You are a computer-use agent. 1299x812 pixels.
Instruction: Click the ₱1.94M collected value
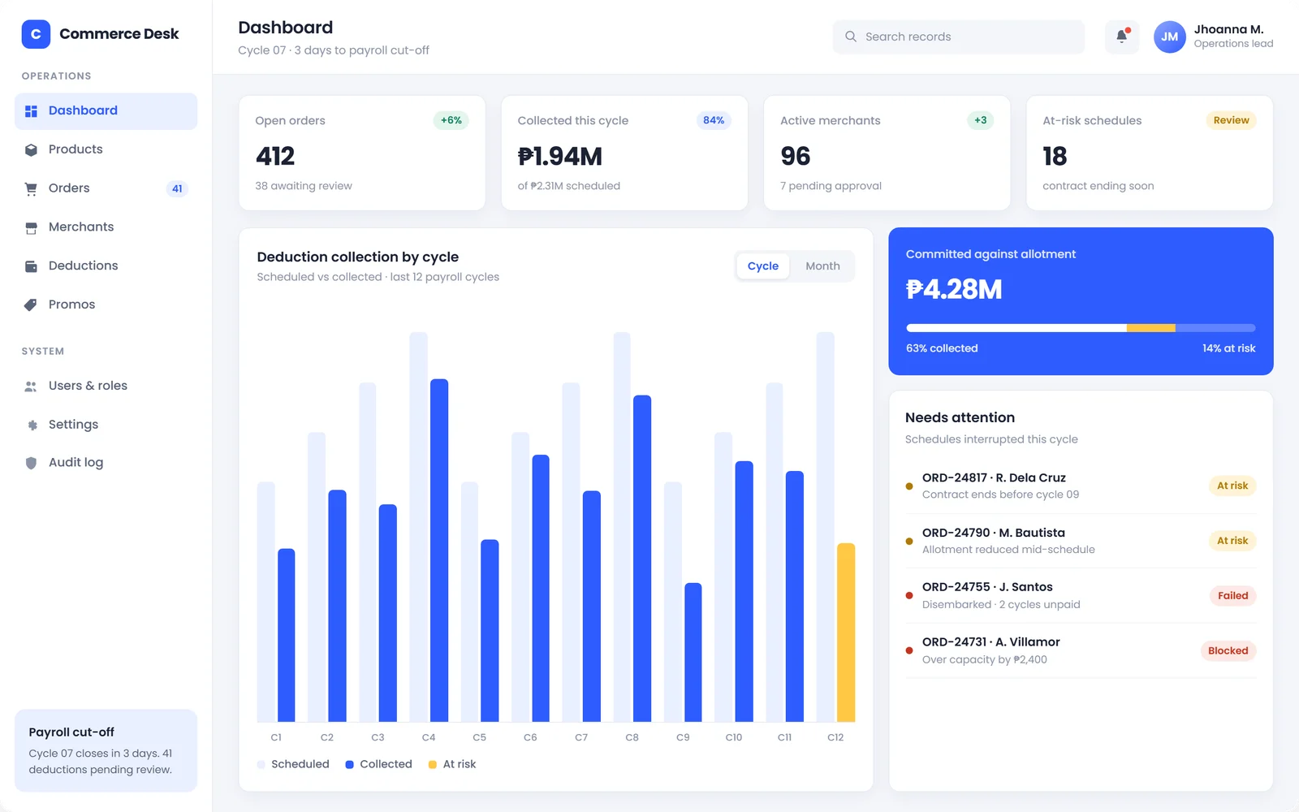coord(560,156)
